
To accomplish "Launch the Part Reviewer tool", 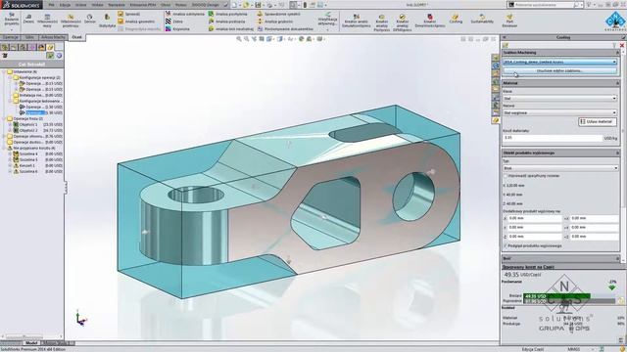I will point(509,21).
